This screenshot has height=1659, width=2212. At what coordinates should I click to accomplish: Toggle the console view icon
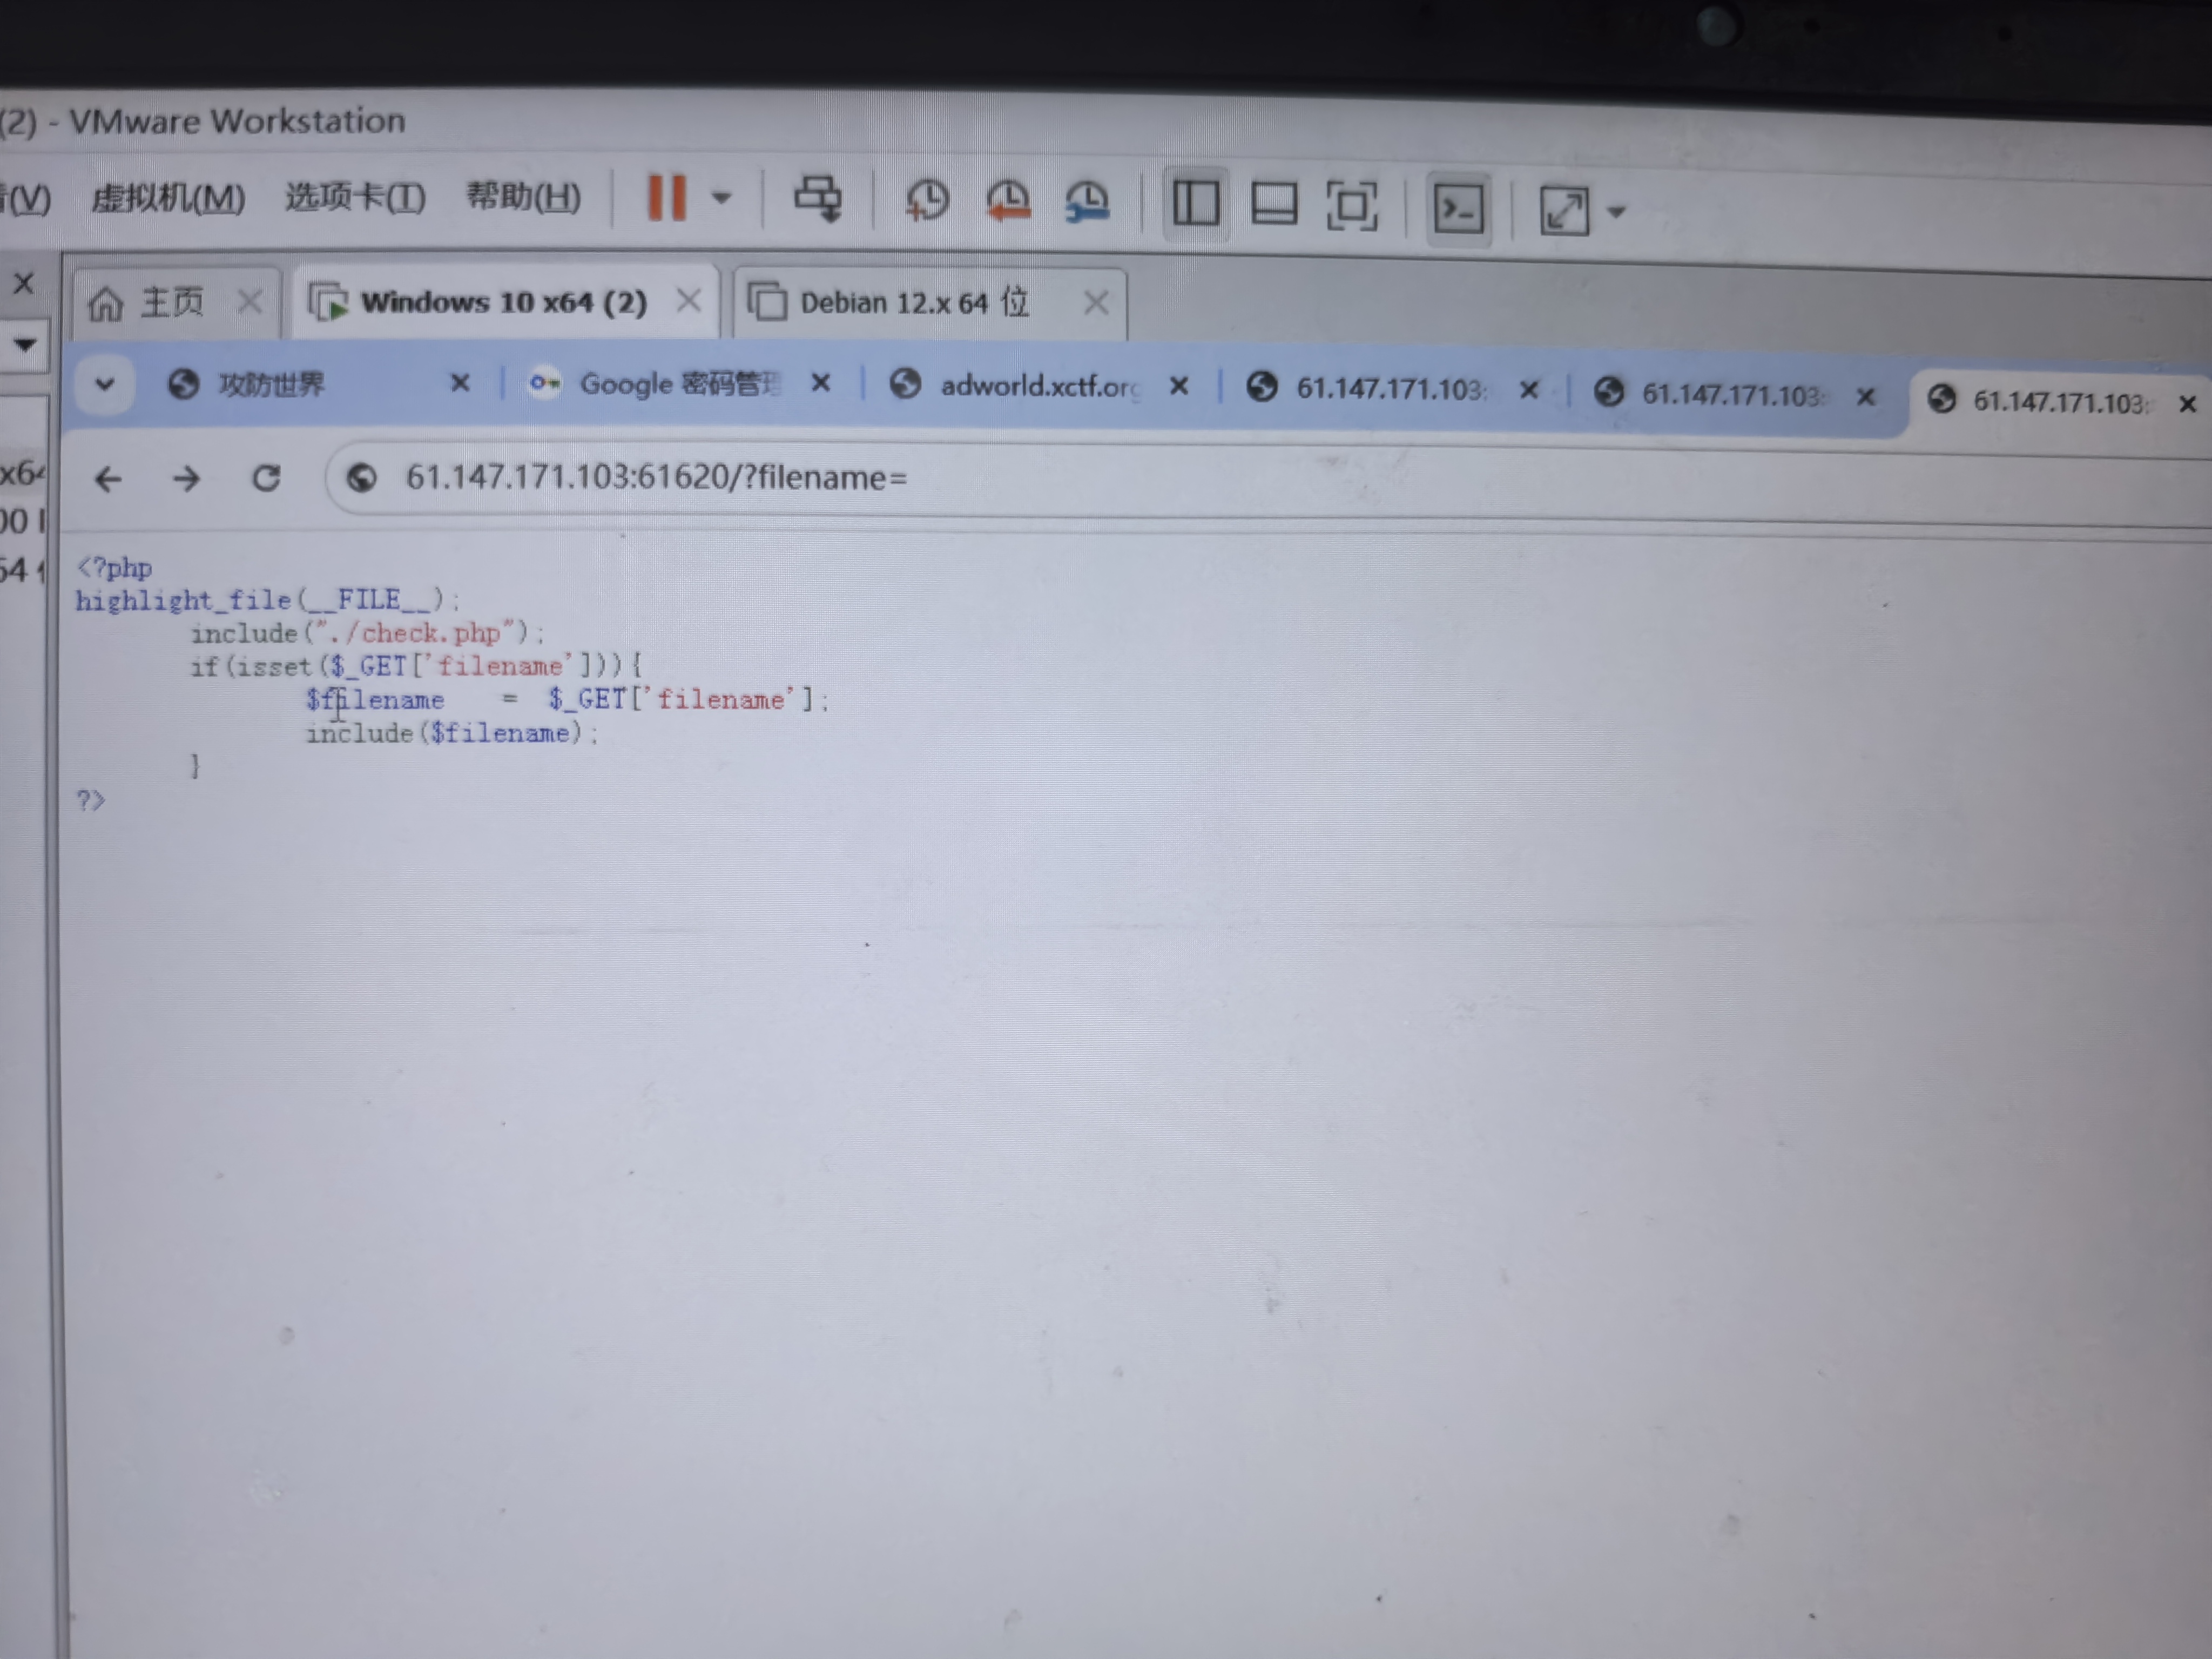[1458, 209]
